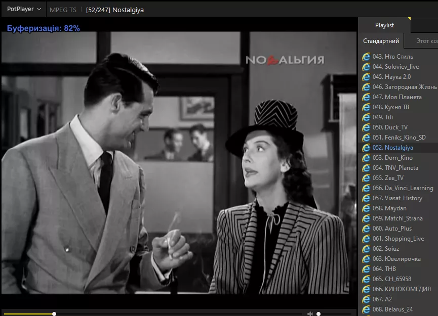Mute audio with the speaker icon

coord(310,314)
